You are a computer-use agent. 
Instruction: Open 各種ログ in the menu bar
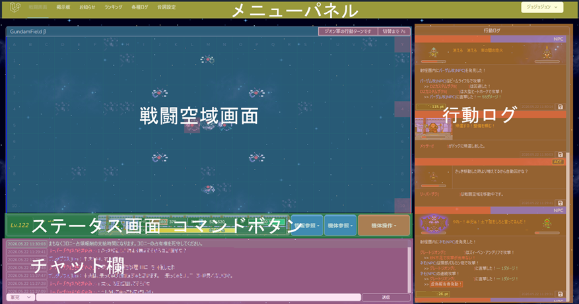[x=139, y=7]
